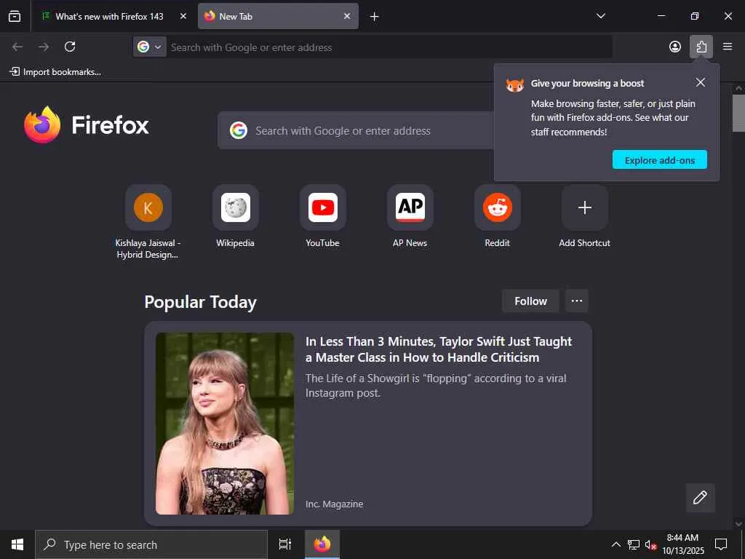Click the Firefox taskbar icon
Screen dimensions: 745x559
click(x=322, y=544)
